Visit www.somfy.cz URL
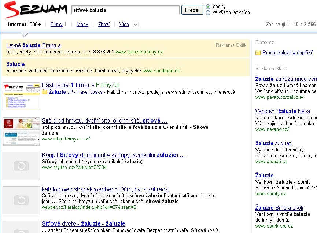Screen dimensions: 317x233 [271, 193]
